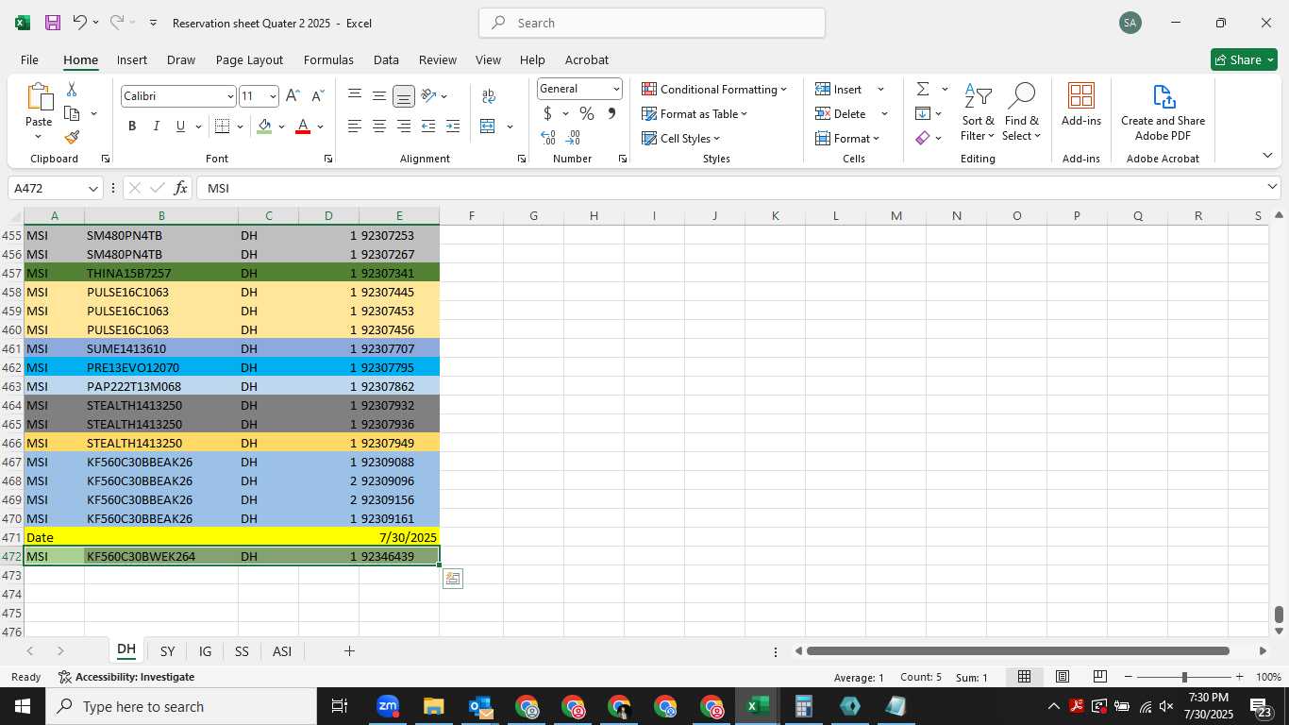Open the font size dropdown
This screenshot has height=725, width=1289.
(273, 96)
